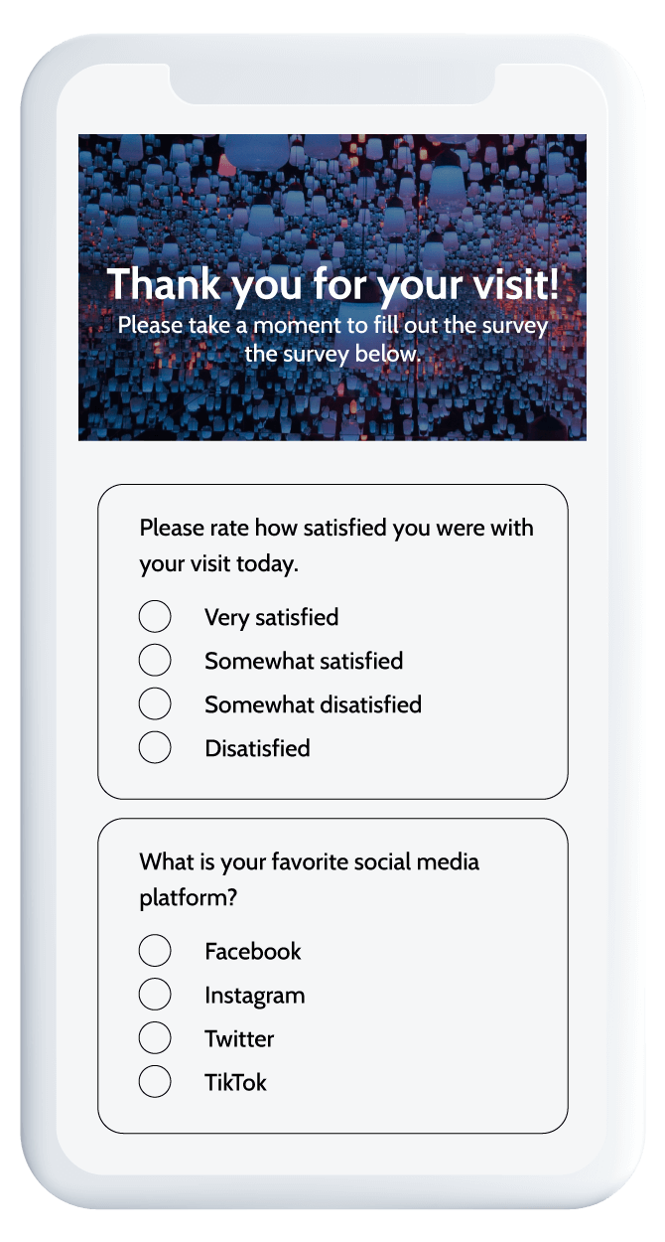Select TikTok as favorite social media
The width and height of the screenshot is (665, 1242).
coord(155,1081)
